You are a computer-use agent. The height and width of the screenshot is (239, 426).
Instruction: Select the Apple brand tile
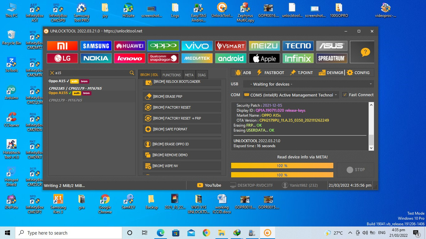[264, 58]
